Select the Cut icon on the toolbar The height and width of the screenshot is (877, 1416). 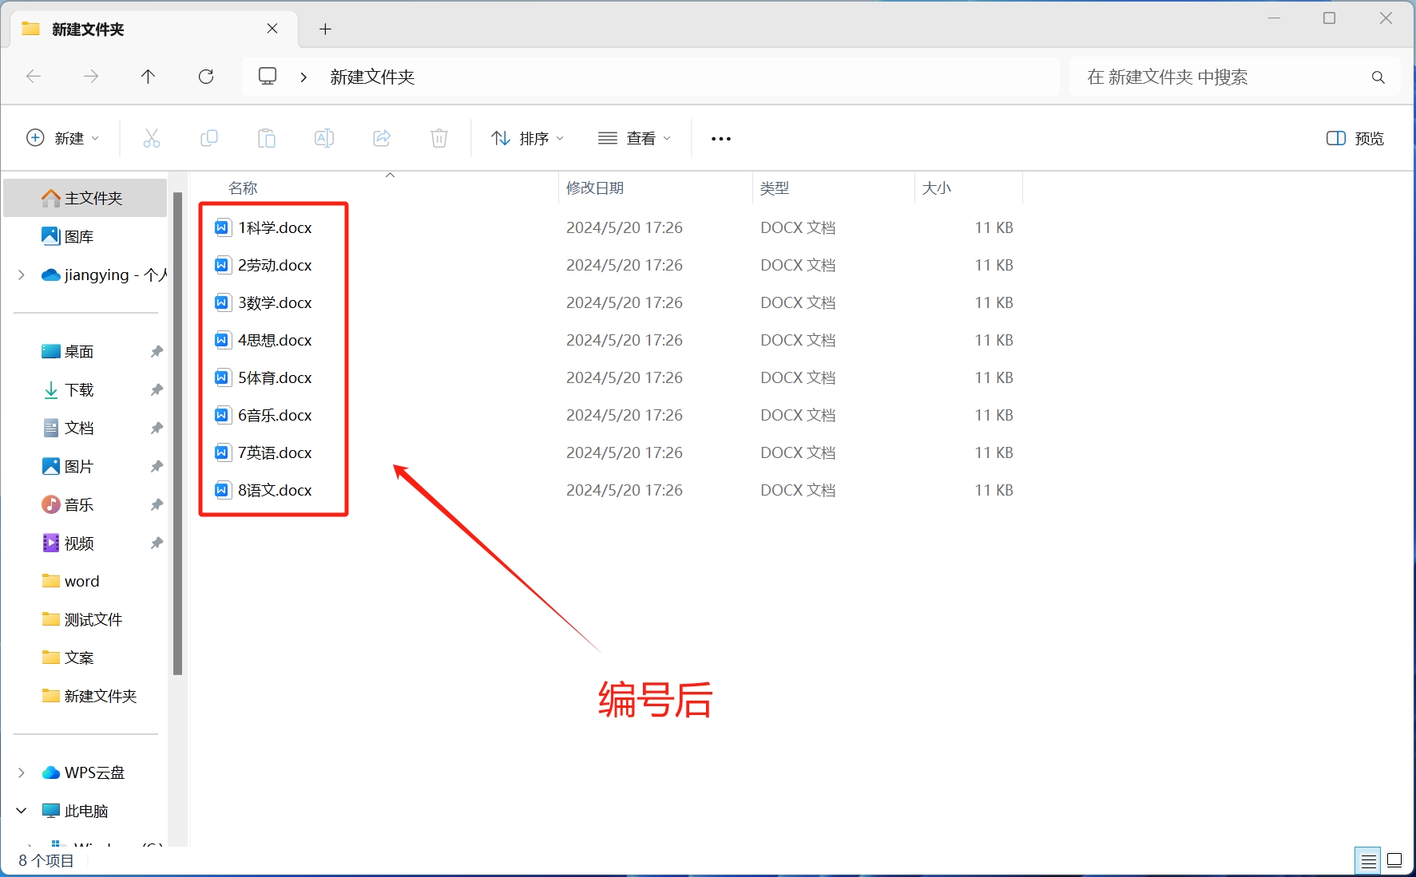[152, 137]
